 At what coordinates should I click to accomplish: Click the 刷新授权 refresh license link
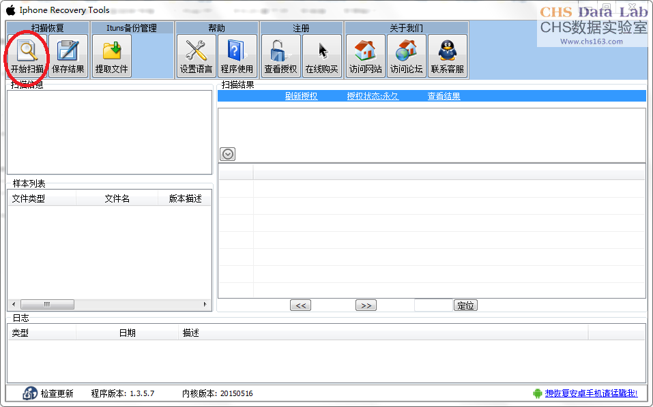click(x=301, y=96)
